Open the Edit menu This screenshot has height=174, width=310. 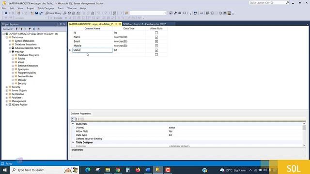[12, 8]
